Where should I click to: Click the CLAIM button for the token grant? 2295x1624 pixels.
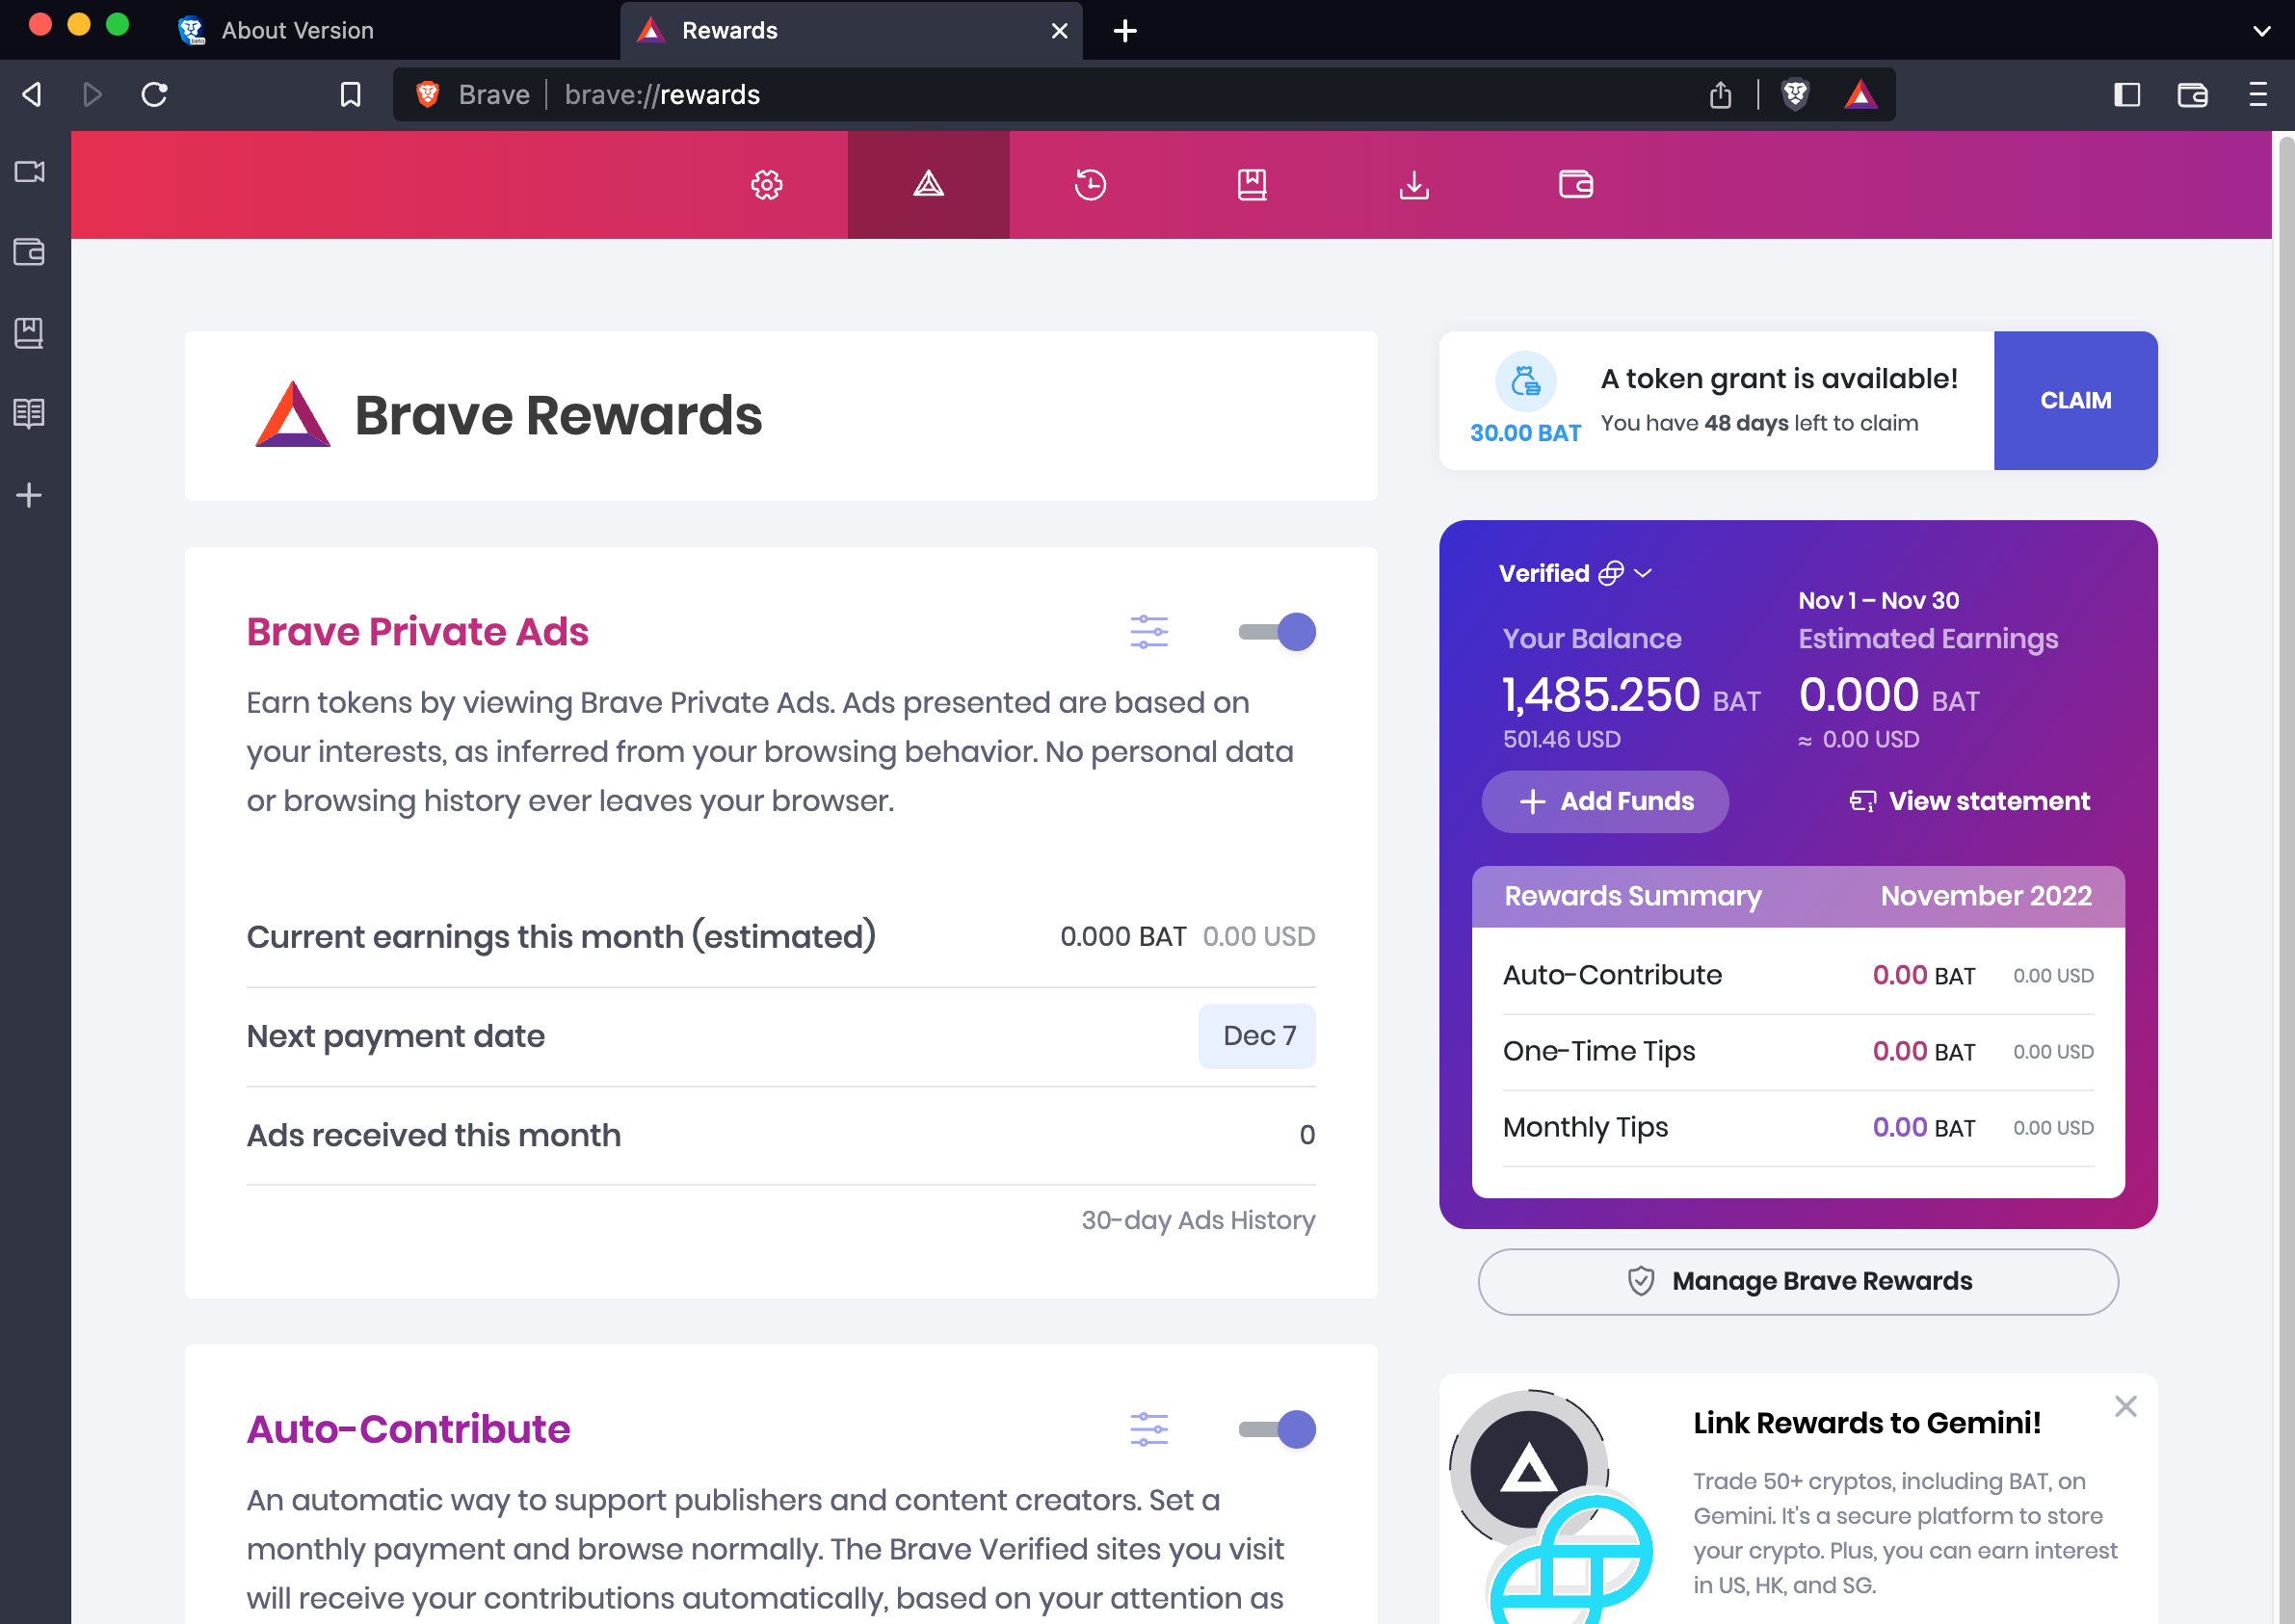2075,400
